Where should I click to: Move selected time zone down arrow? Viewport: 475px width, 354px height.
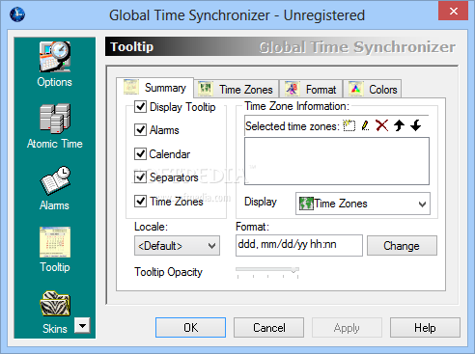416,125
